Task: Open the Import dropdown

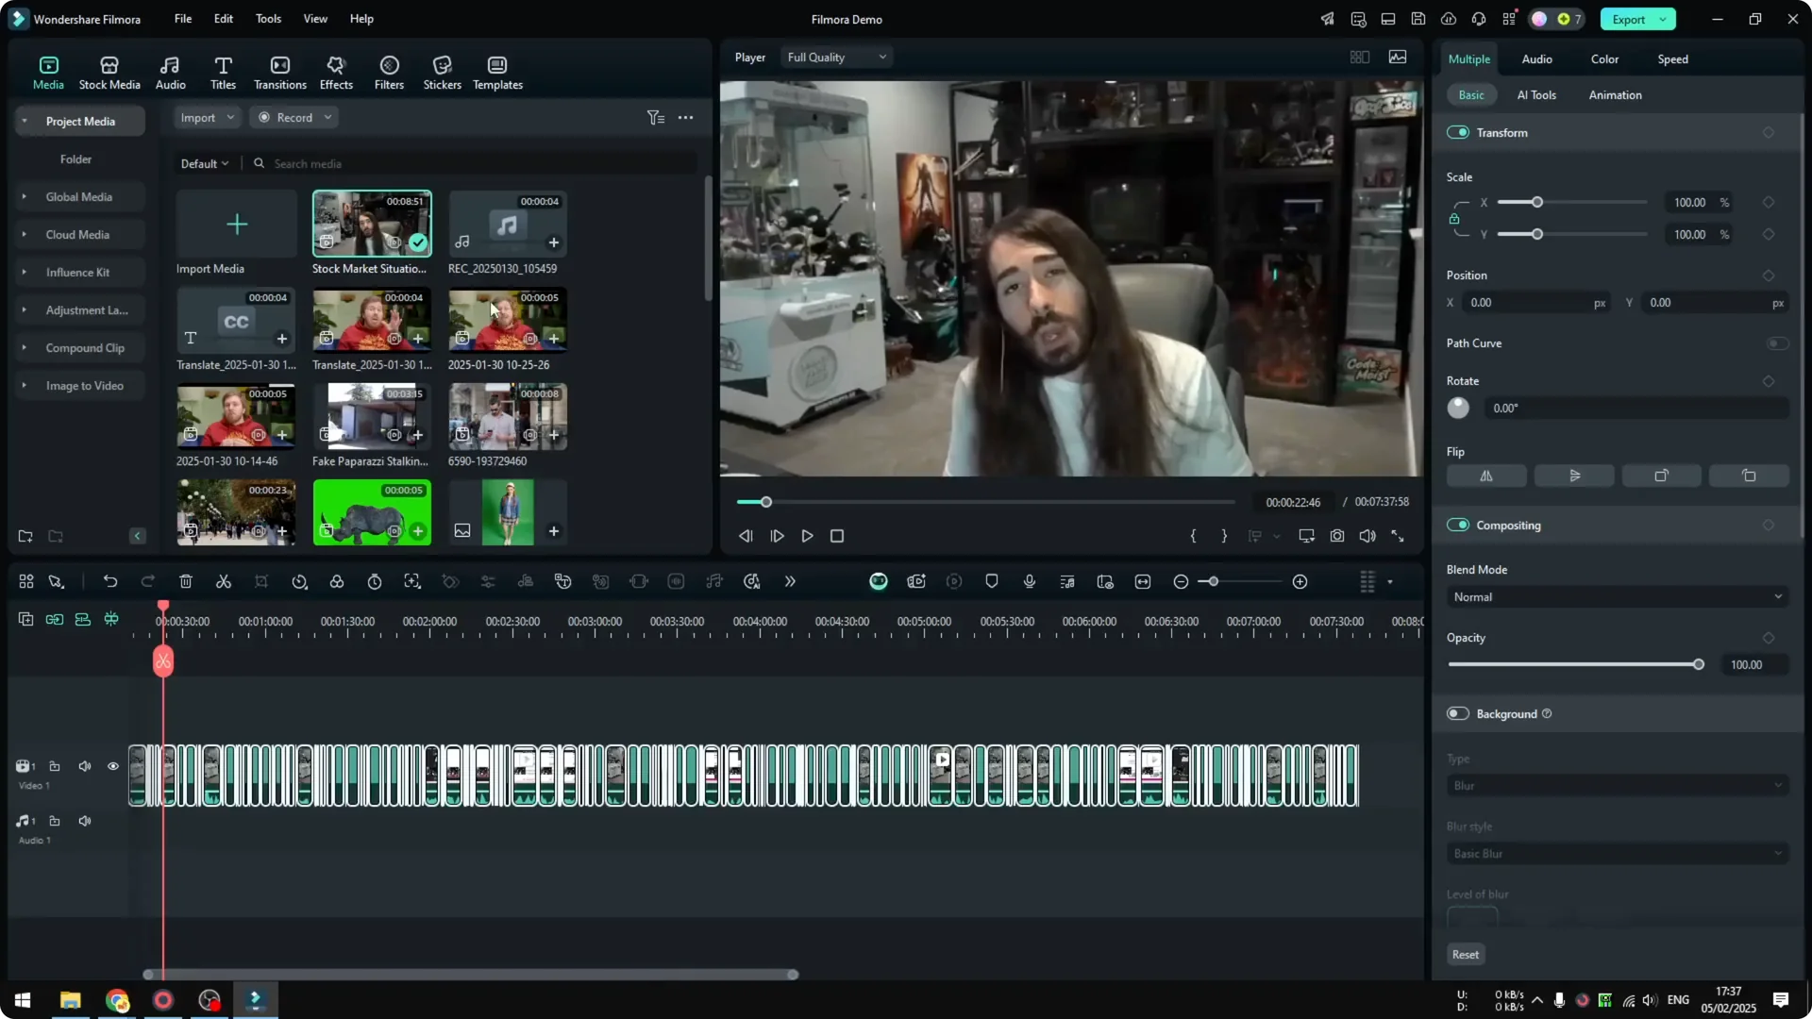Action: (x=207, y=118)
